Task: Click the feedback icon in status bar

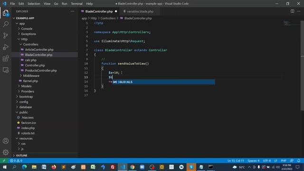Action: [292, 161]
